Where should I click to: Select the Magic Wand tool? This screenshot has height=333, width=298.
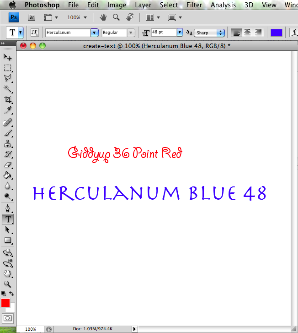[8, 89]
